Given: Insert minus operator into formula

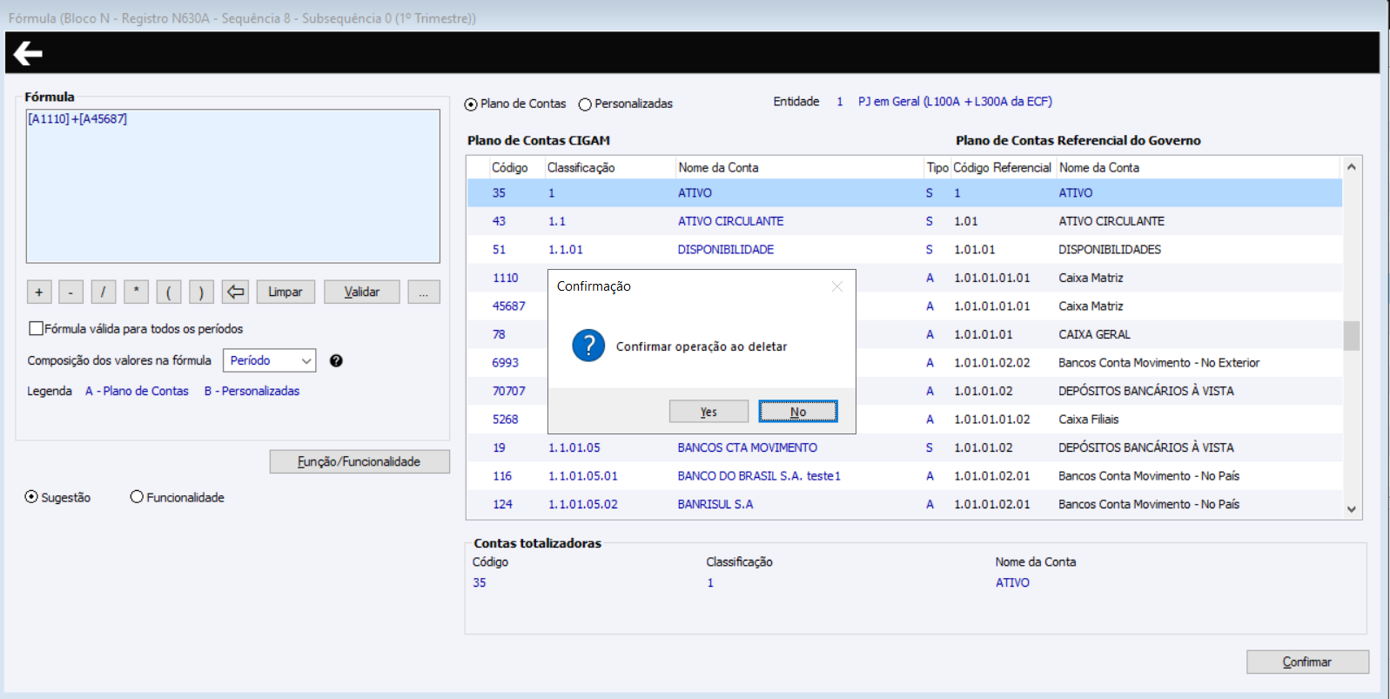Looking at the screenshot, I should pos(71,292).
